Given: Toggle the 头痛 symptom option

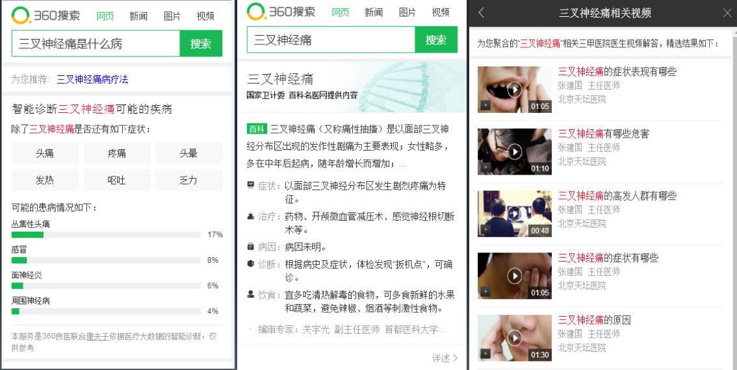Looking at the screenshot, I should click(x=45, y=153).
